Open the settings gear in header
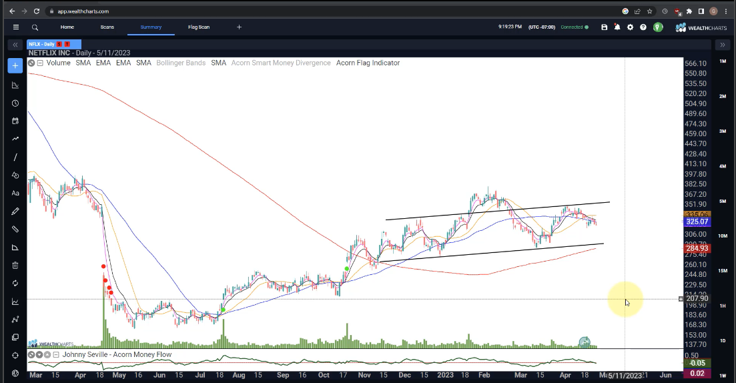 pyautogui.click(x=631, y=27)
